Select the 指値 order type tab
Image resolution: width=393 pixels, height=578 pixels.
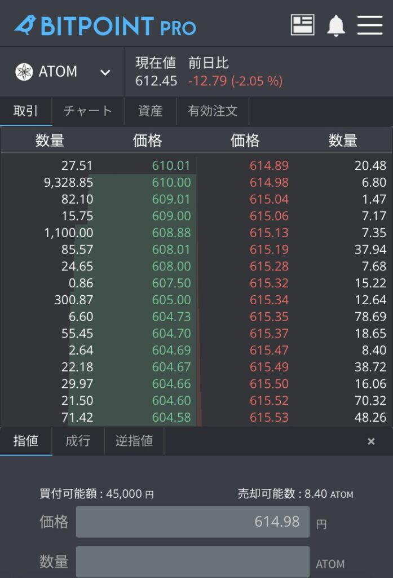coord(26,441)
